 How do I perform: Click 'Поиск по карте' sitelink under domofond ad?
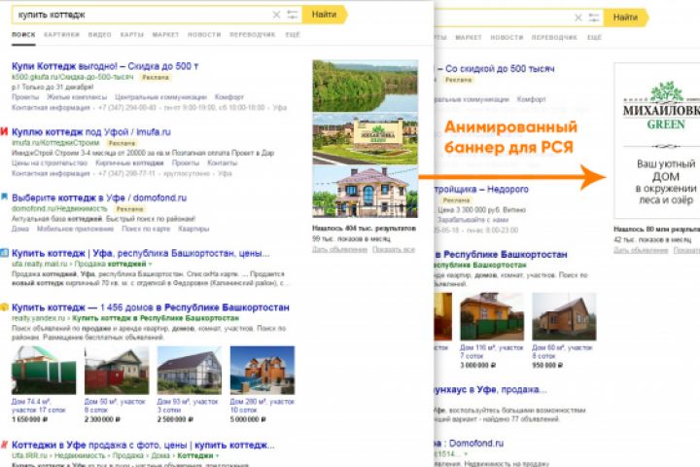tap(146, 229)
